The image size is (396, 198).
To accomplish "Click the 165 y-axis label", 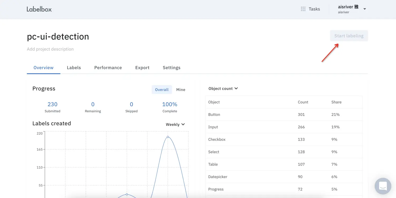I will (40, 149).
